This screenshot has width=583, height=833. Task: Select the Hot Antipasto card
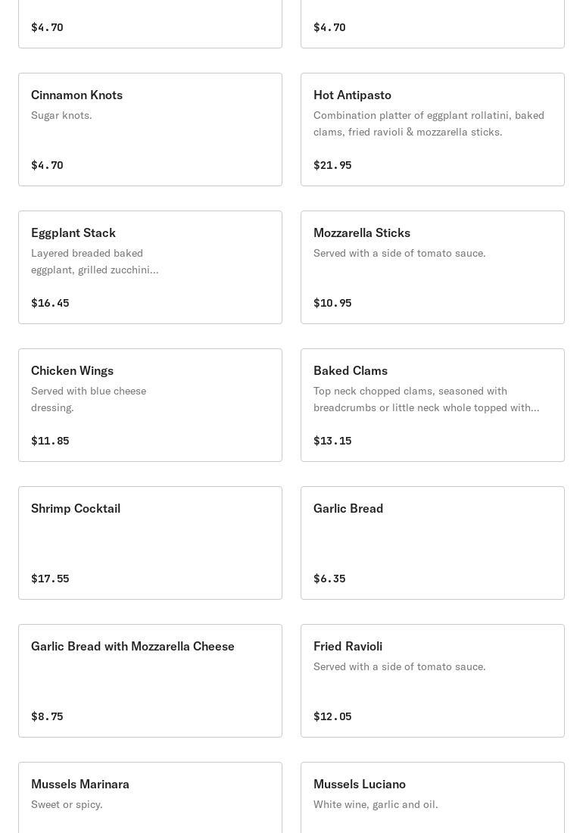pyautogui.click(x=432, y=129)
